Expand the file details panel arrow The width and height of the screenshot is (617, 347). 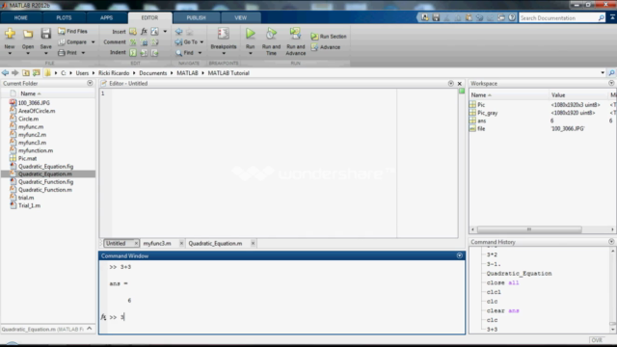pyautogui.click(x=90, y=329)
